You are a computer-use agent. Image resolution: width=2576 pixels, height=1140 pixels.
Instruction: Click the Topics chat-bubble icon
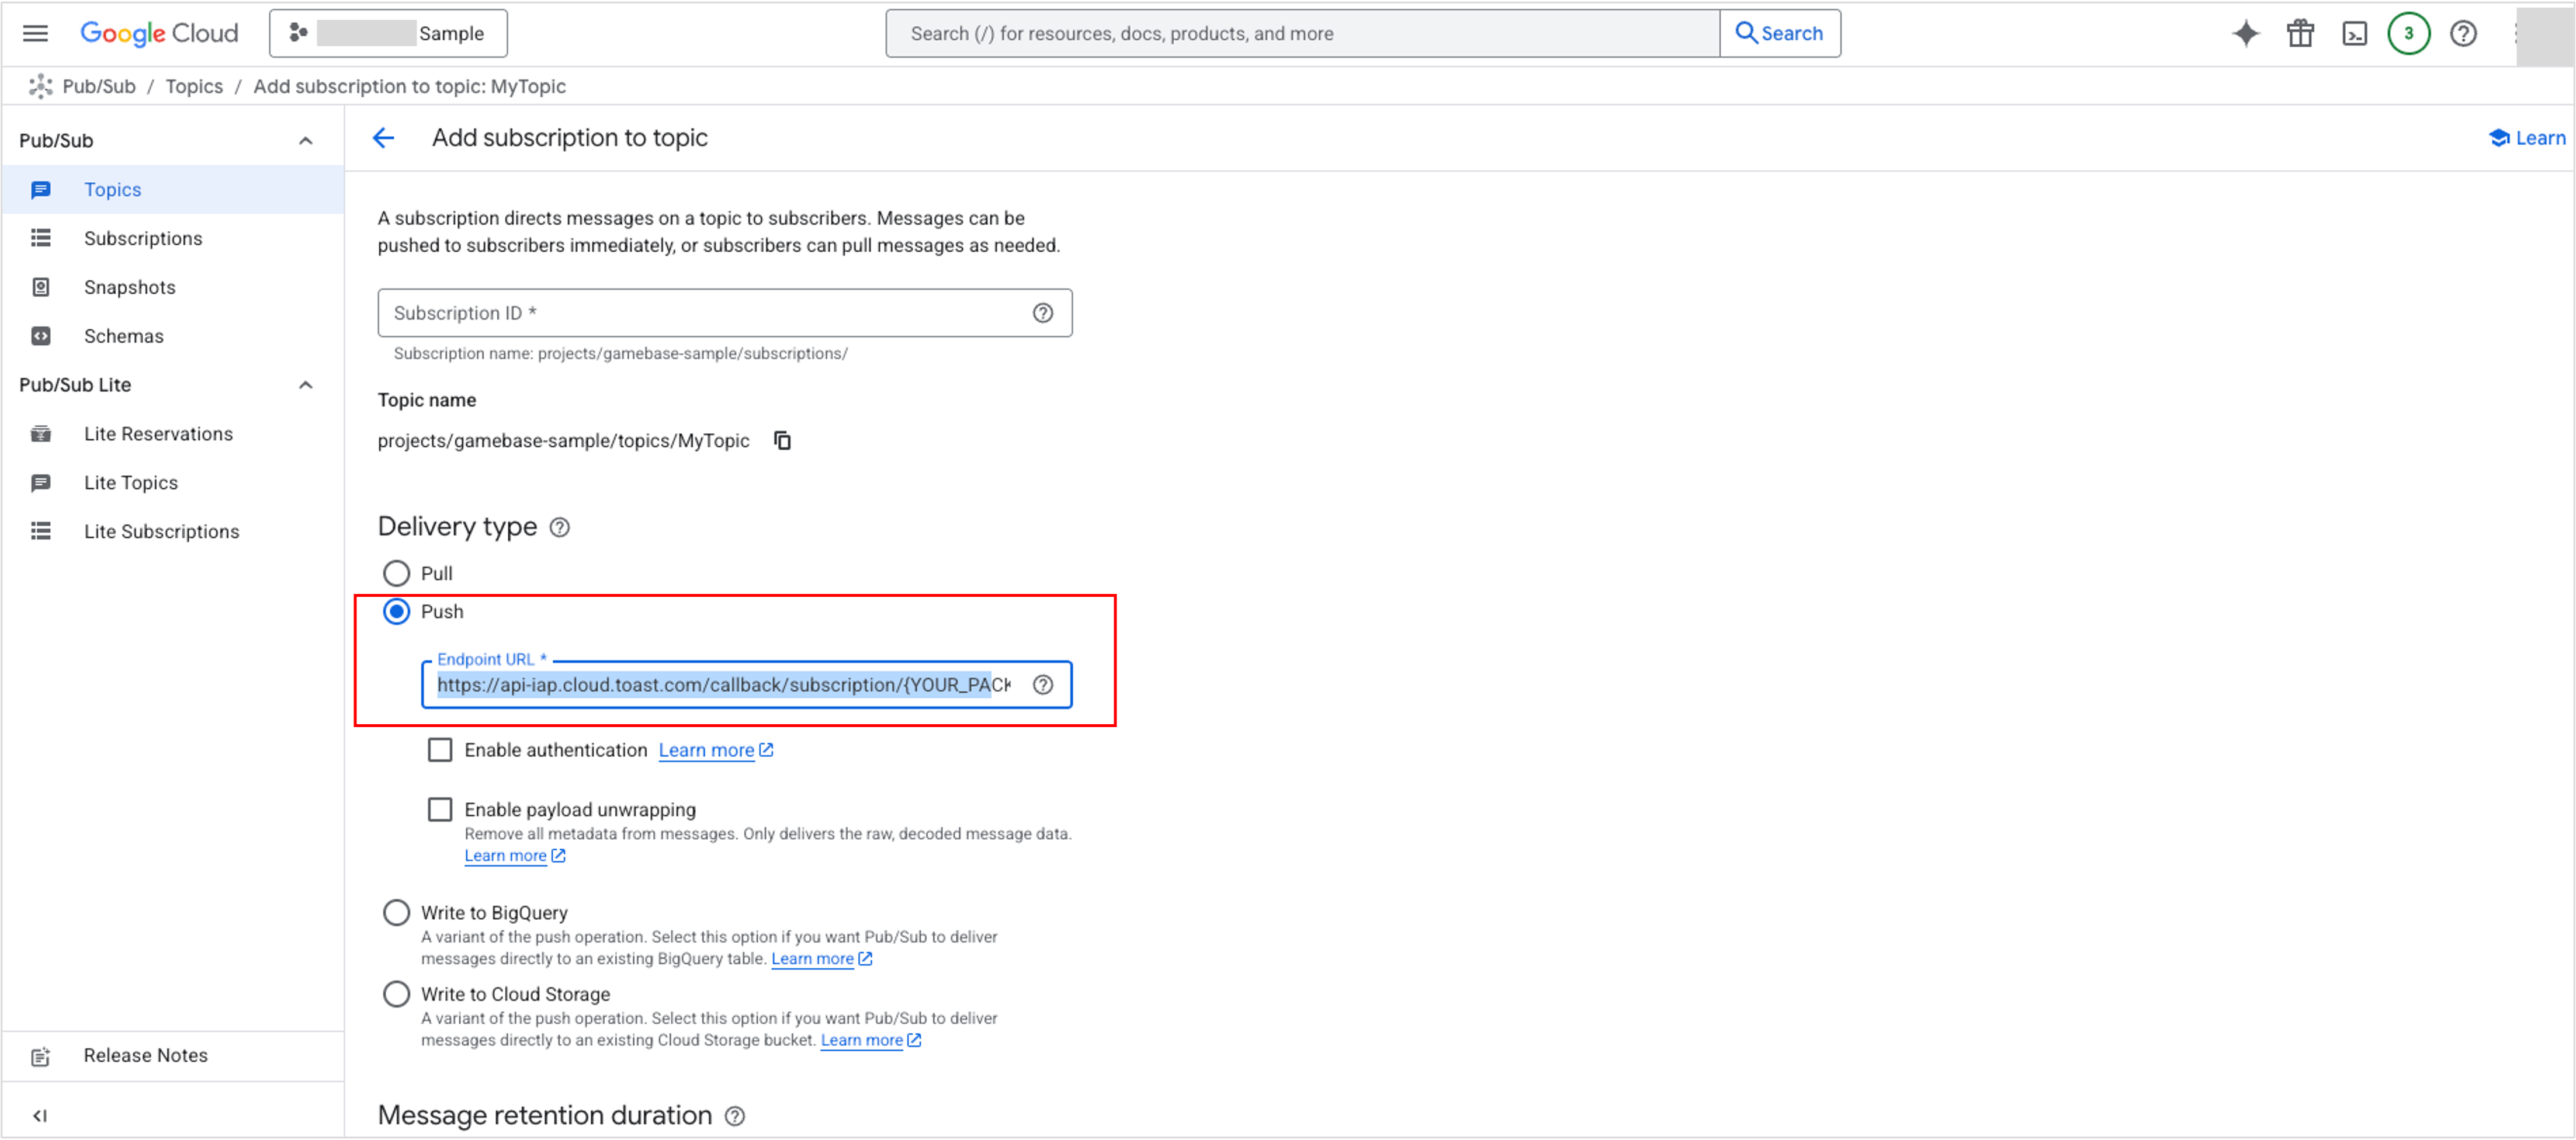click(x=41, y=190)
